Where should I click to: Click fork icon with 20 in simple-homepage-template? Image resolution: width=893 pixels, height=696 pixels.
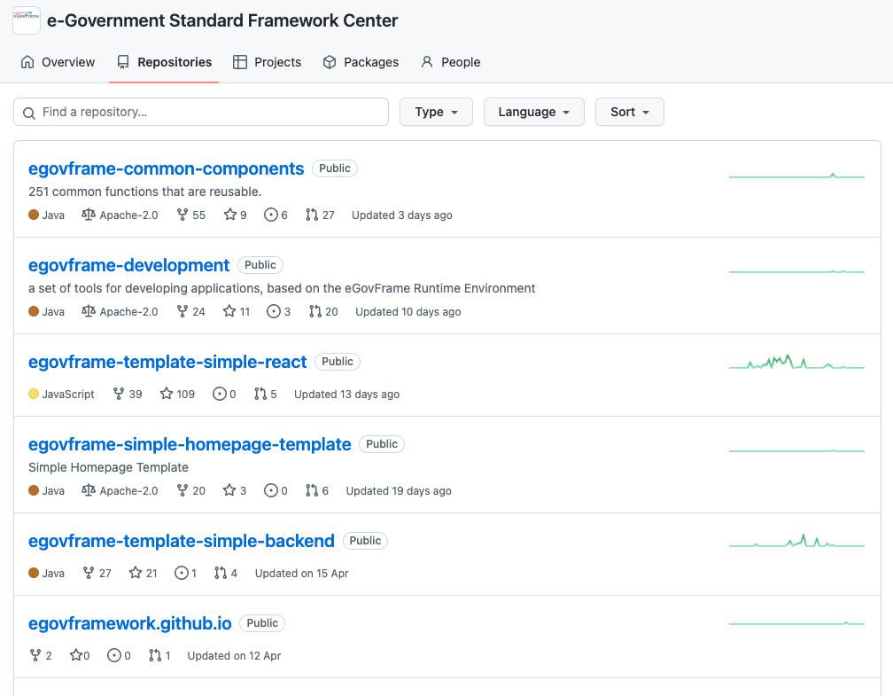point(182,491)
